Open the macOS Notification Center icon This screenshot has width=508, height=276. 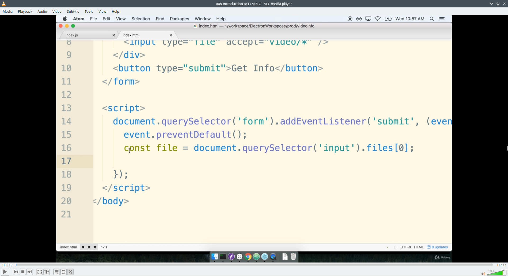(x=442, y=19)
